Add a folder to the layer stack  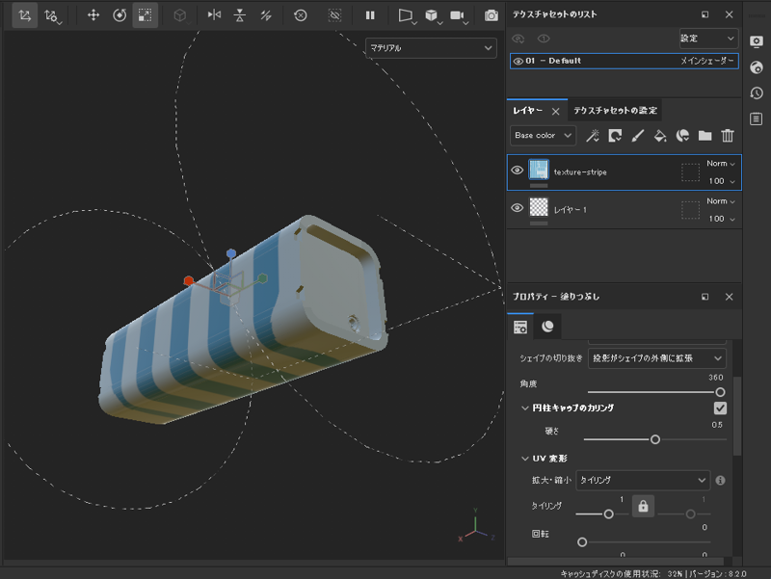[705, 136]
